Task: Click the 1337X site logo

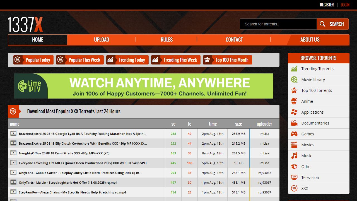Action: tap(25, 24)
